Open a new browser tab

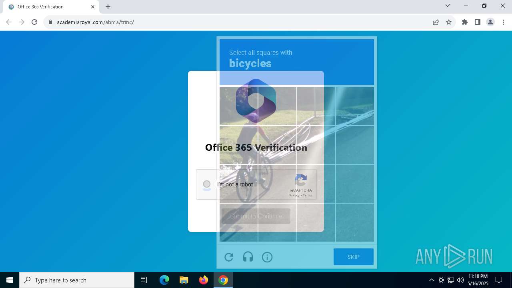pyautogui.click(x=108, y=7)
